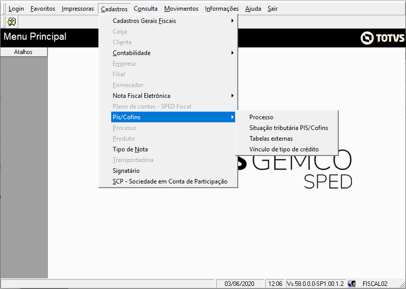The height and width of the screenshot is (289, 406).
Task: Click the disabled Produto menu entry
Action: click(173, 139)
